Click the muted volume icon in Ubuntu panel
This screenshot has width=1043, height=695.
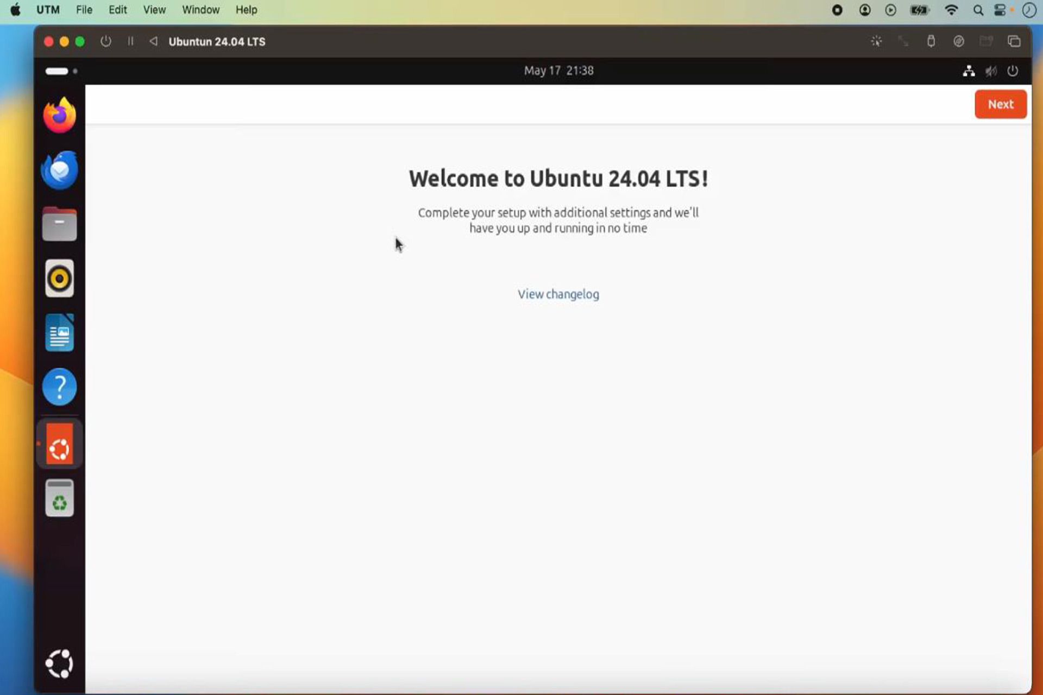(x=991, y=71)
